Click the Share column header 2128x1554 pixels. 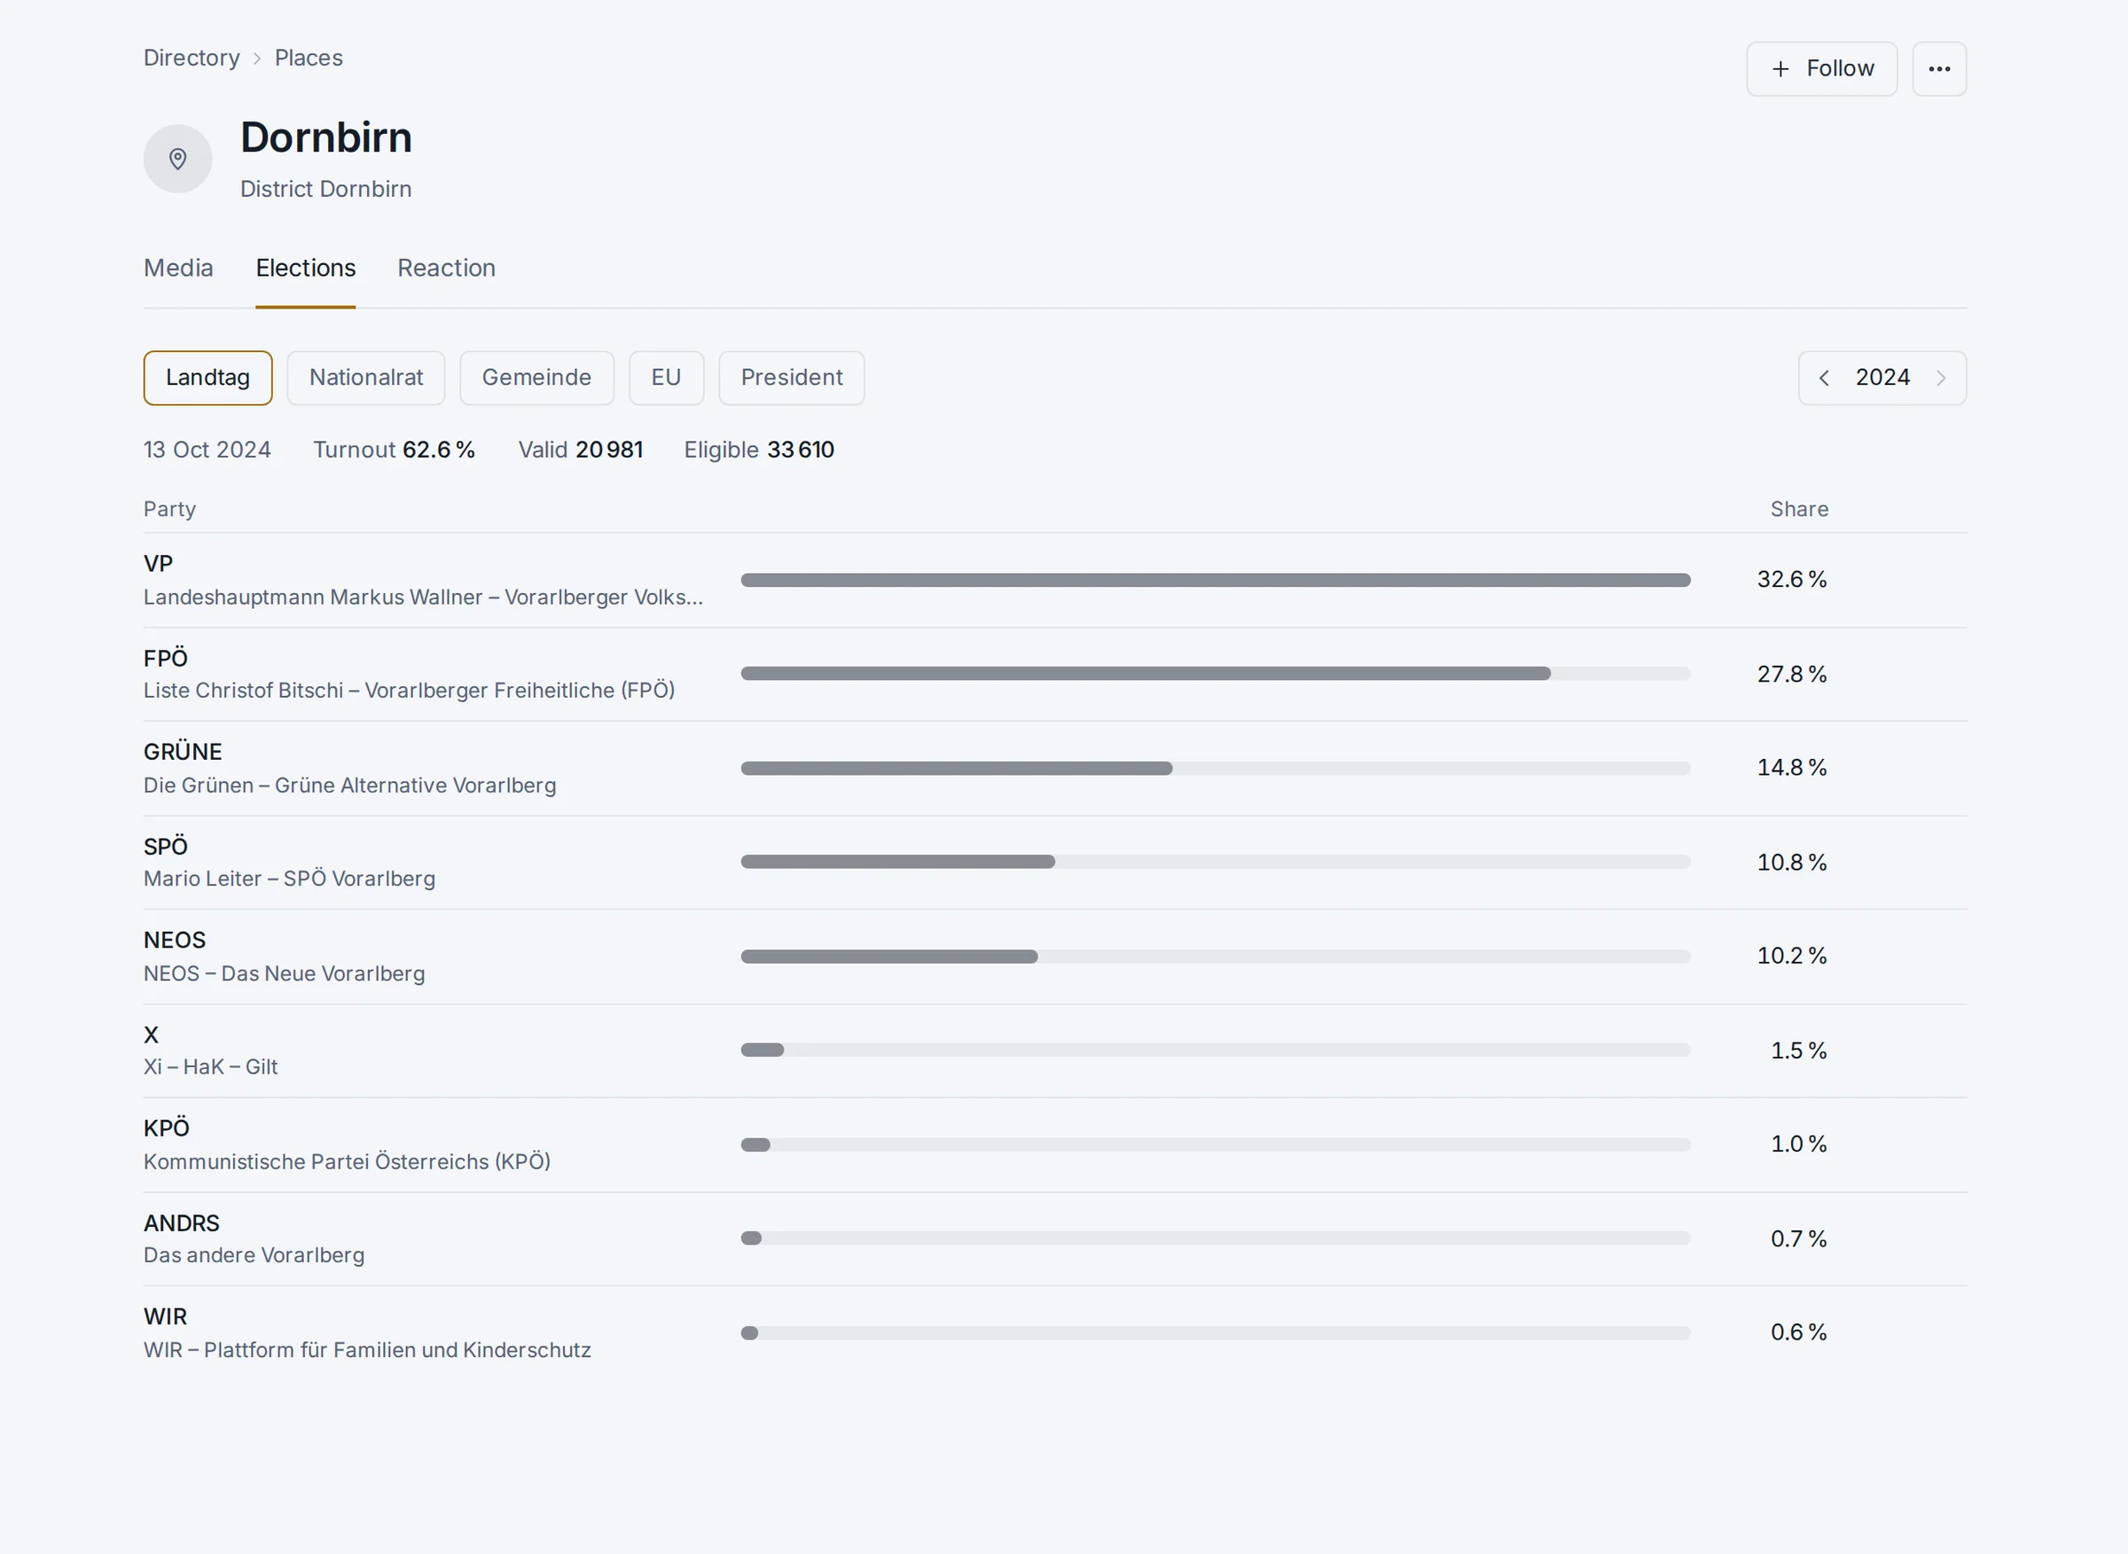click(1799, 509)
